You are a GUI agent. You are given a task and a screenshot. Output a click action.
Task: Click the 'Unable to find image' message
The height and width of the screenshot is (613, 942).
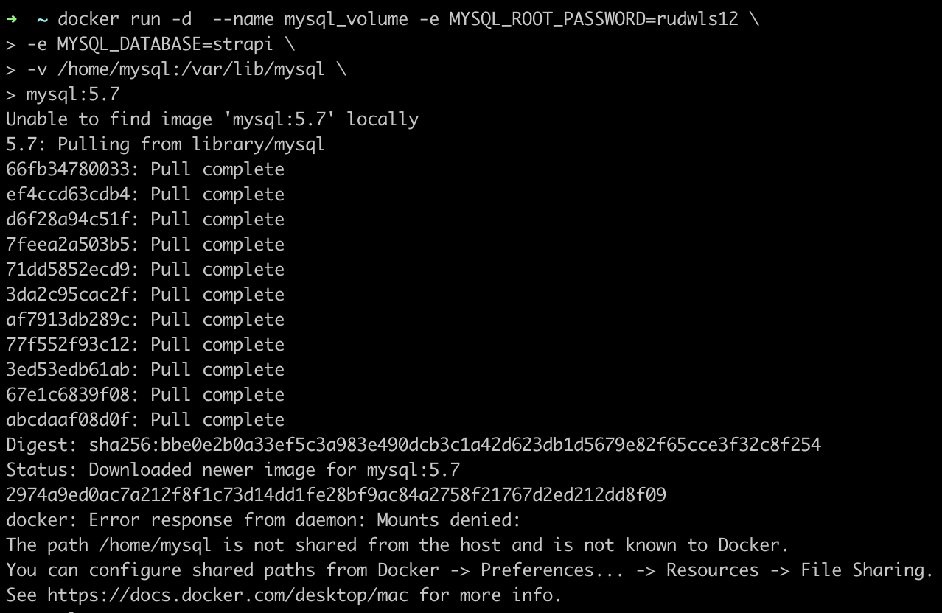(x=212, y=119)
